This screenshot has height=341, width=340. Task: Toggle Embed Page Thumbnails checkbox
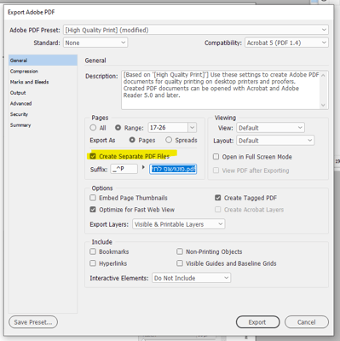pyautogui.click(x=93, y=198)
